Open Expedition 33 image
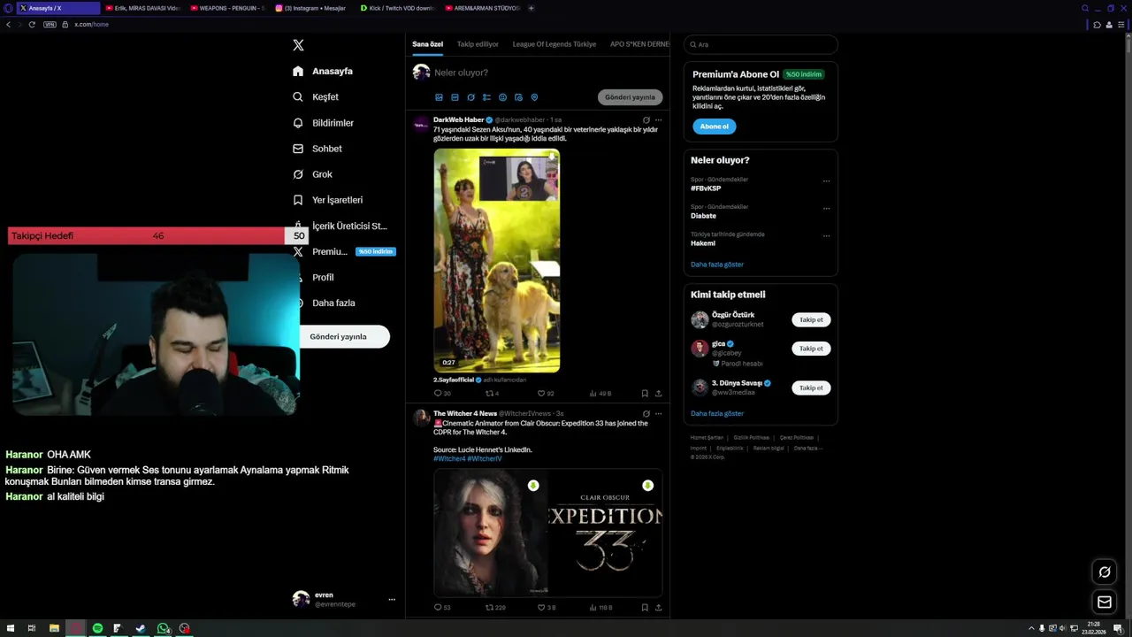 point(606,533)
